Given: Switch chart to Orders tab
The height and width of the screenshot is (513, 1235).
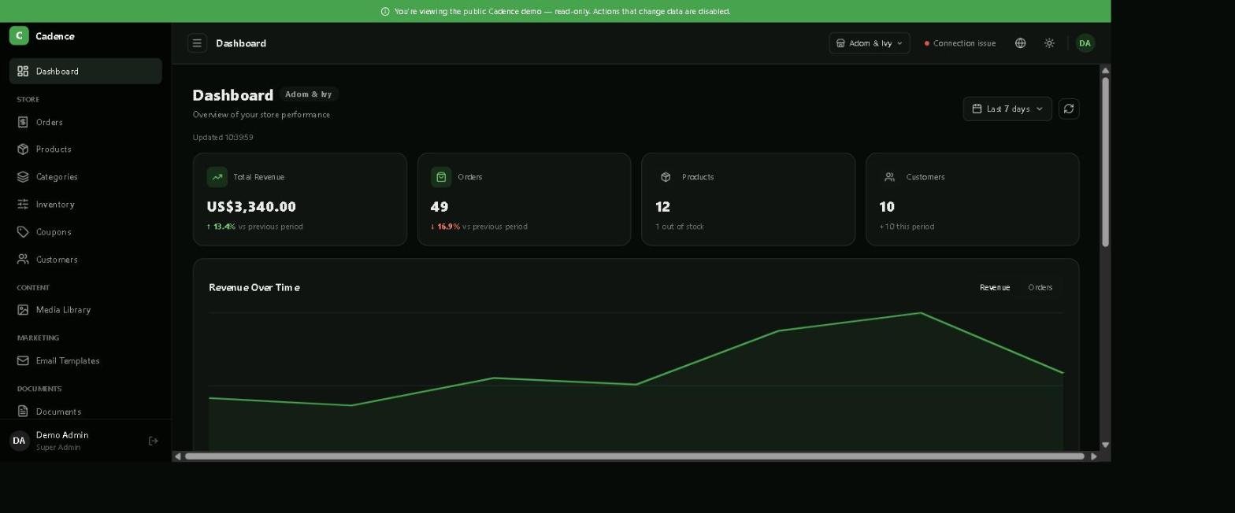Looking at the screenshot, I should [1040, 287].
